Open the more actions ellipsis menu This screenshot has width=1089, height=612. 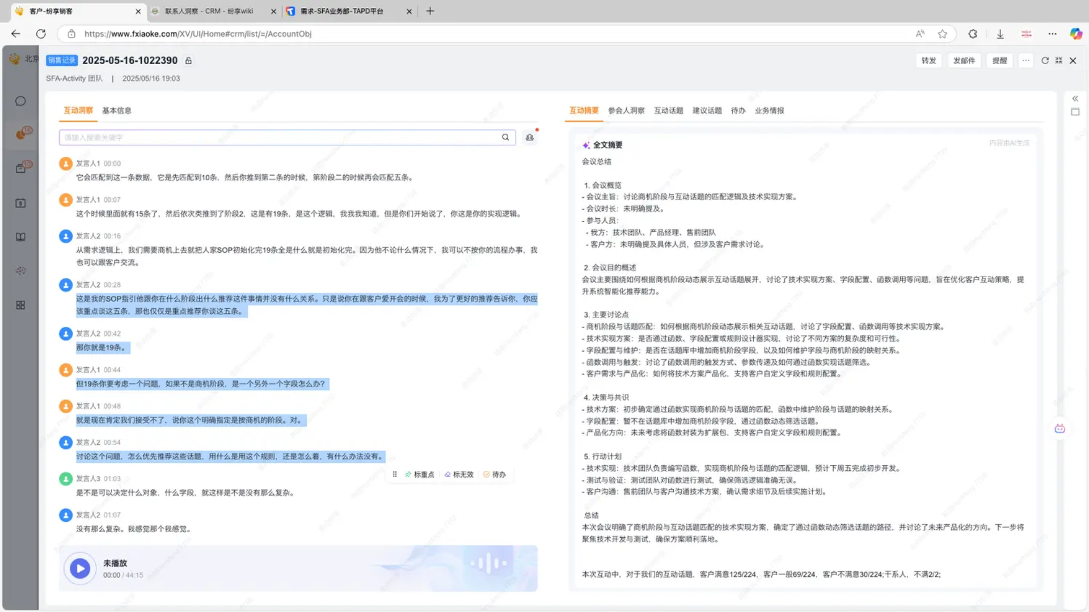(x=1025, y=61)
